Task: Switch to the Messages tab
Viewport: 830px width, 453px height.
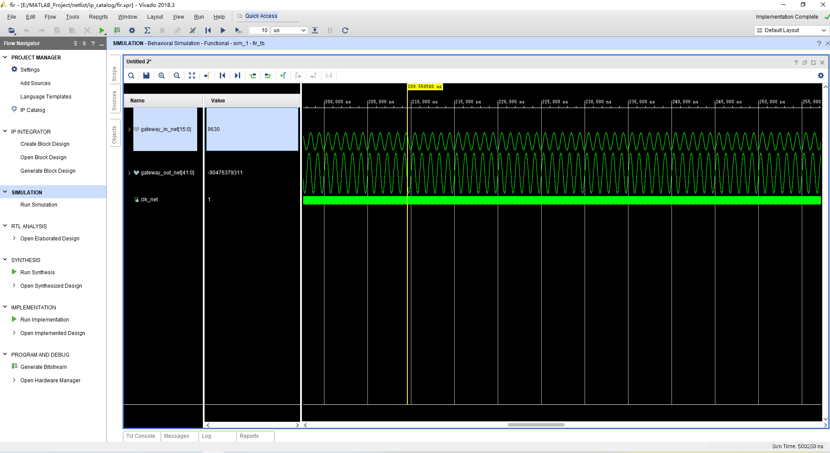Action: 176,436
